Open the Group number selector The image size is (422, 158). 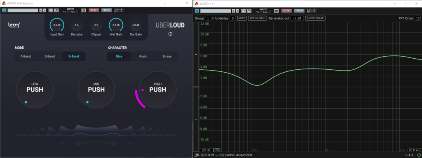point(208,18)
